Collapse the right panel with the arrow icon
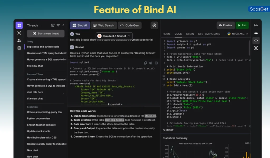 click(x=256, y=25)
